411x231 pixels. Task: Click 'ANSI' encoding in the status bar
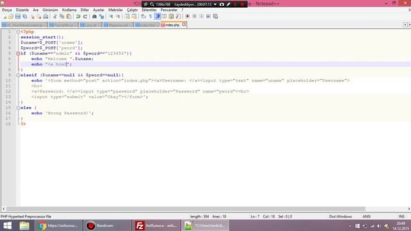(367, 217)
